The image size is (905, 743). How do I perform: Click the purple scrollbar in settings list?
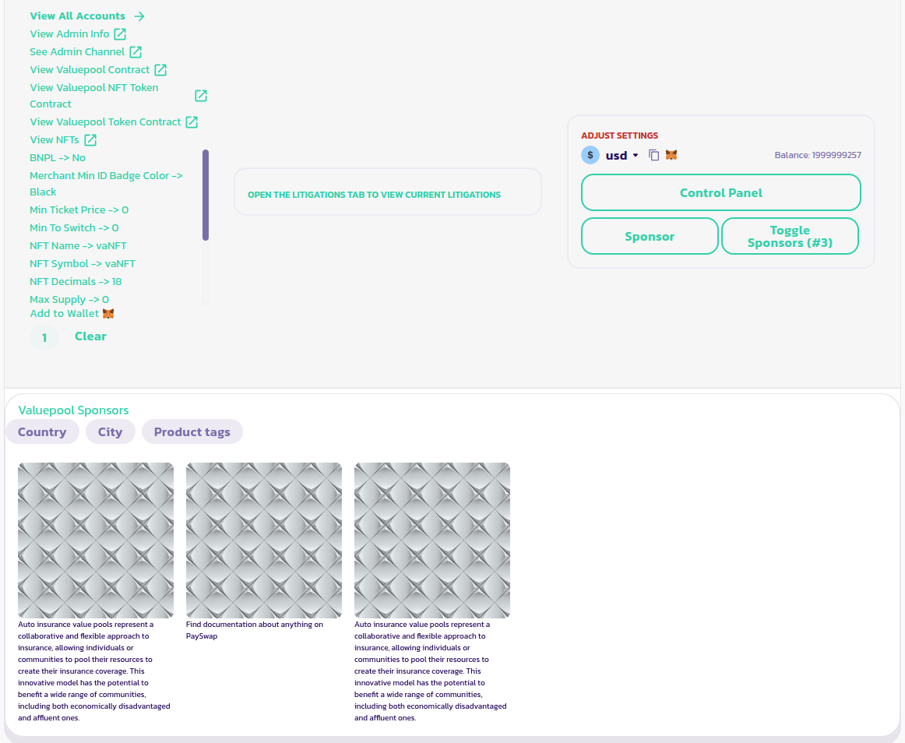[x=206, y=195]
